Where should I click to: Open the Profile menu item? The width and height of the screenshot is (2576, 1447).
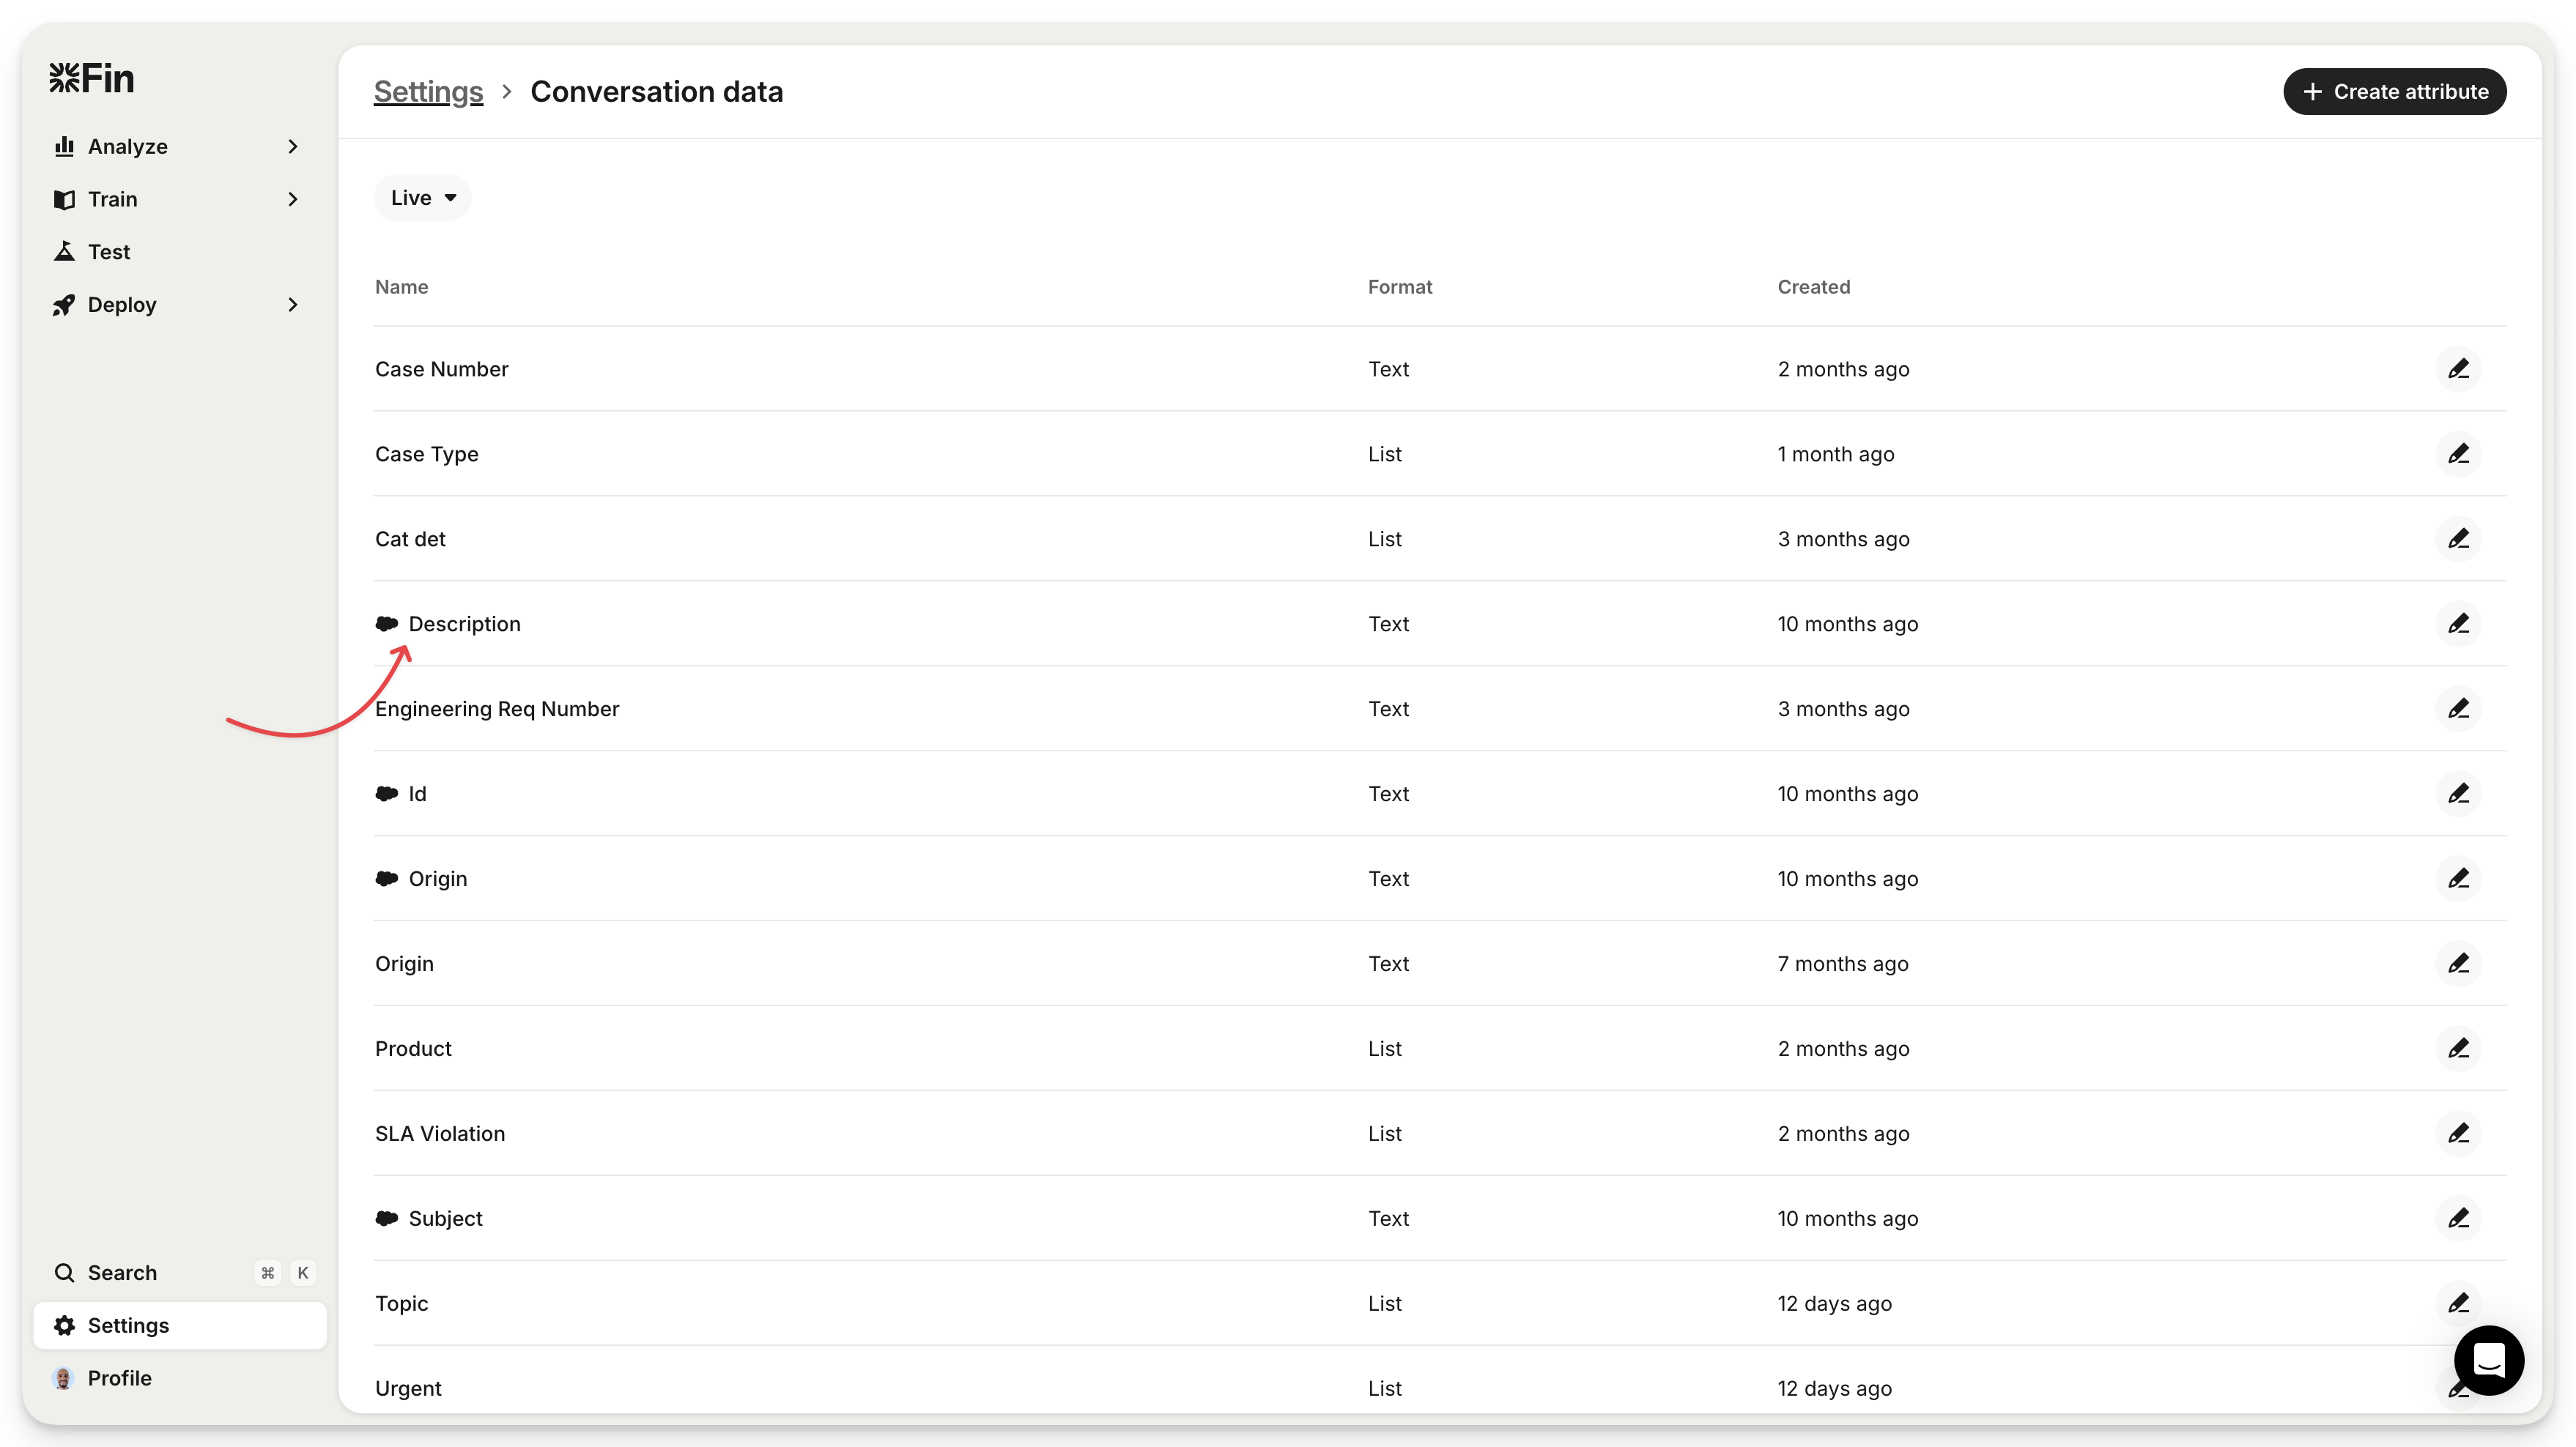pyautogui.click(x=119, y=1378)
